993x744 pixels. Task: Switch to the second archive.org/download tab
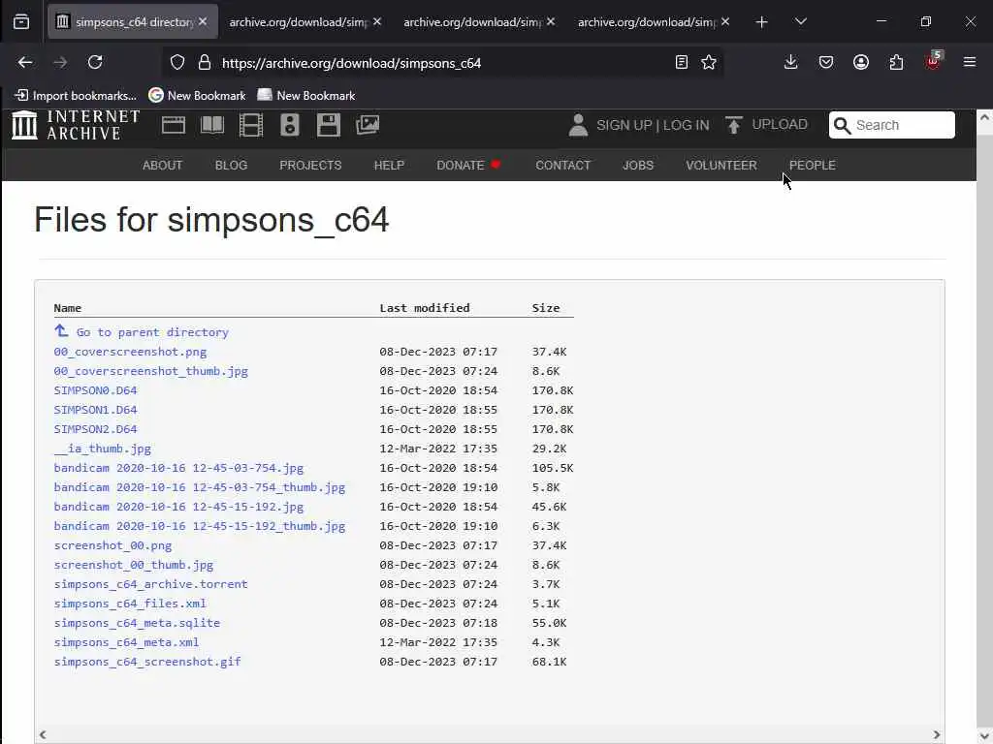point(304,22)
